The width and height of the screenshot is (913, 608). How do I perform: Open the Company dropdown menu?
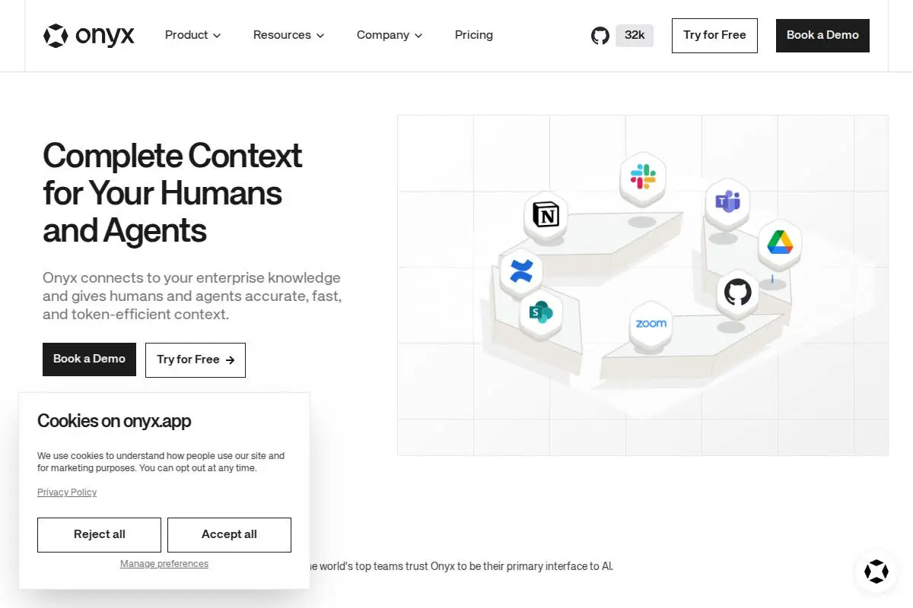coord(390,35)
